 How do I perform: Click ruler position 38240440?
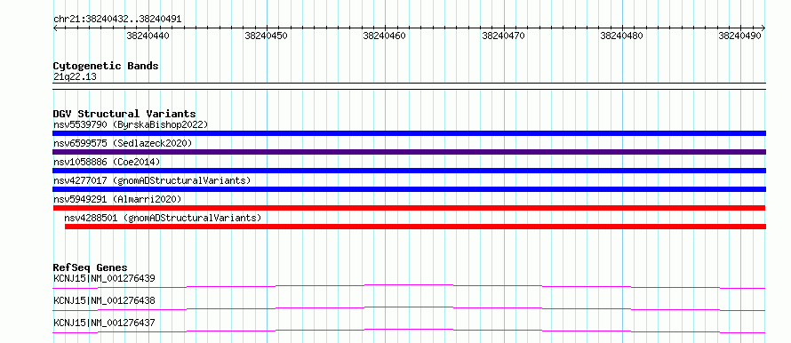tap(148, 36)
